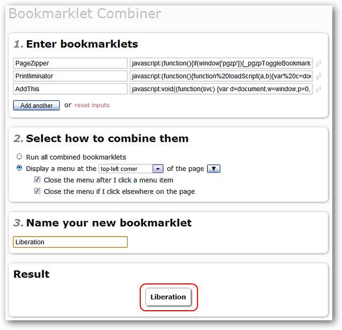
Task: Click the 'reset inputs' link
Action: (92, 105)
